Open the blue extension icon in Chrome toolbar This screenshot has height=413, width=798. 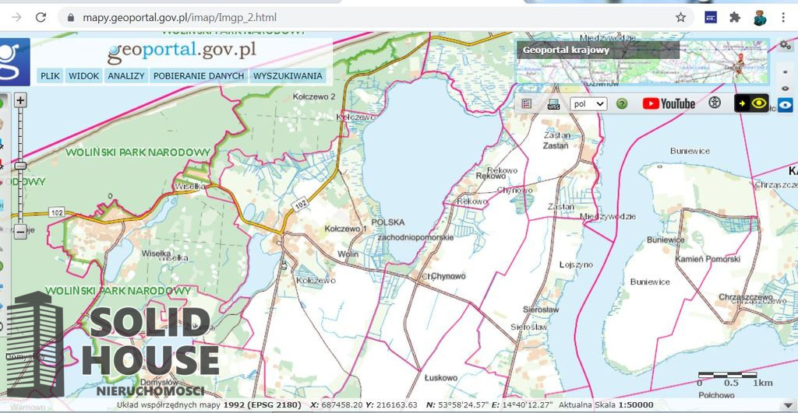(x=711, y=17)
